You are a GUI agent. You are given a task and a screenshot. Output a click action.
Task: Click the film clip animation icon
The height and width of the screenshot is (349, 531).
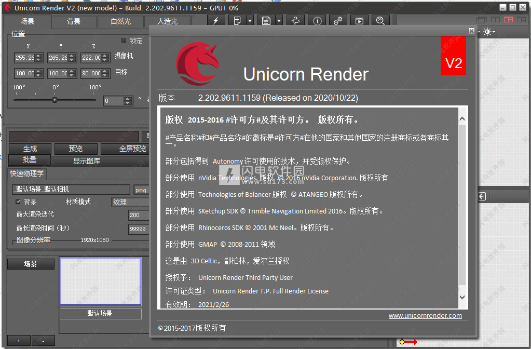pyautogui.click(x=359, y=21)
